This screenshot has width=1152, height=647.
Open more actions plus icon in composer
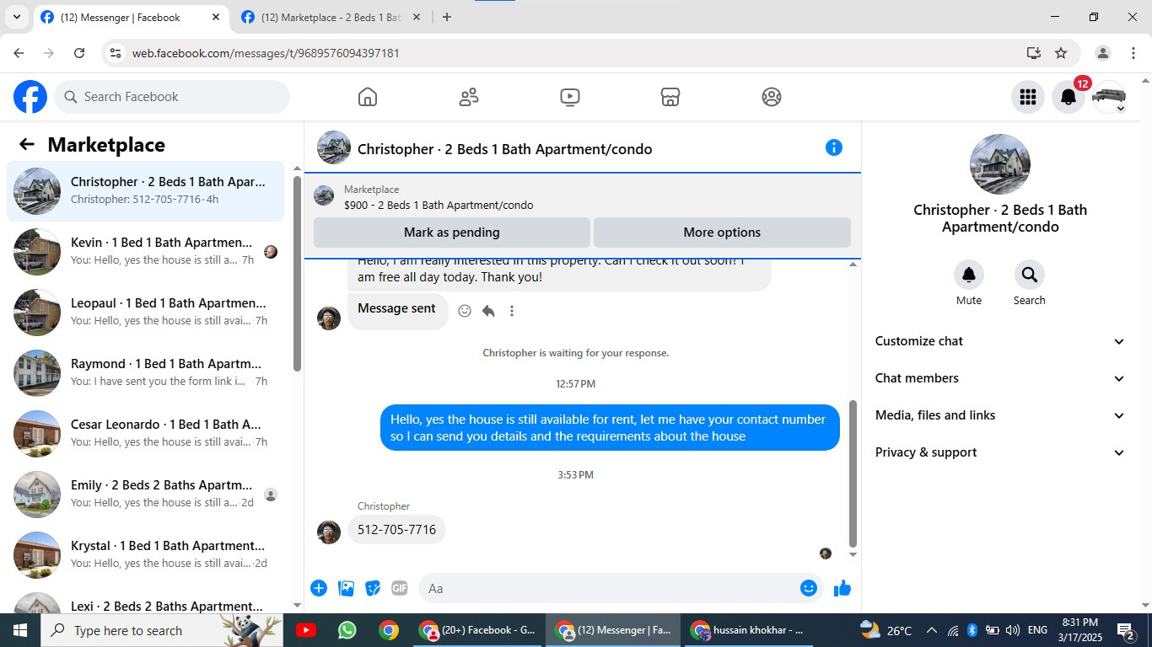tap(319, 588)
